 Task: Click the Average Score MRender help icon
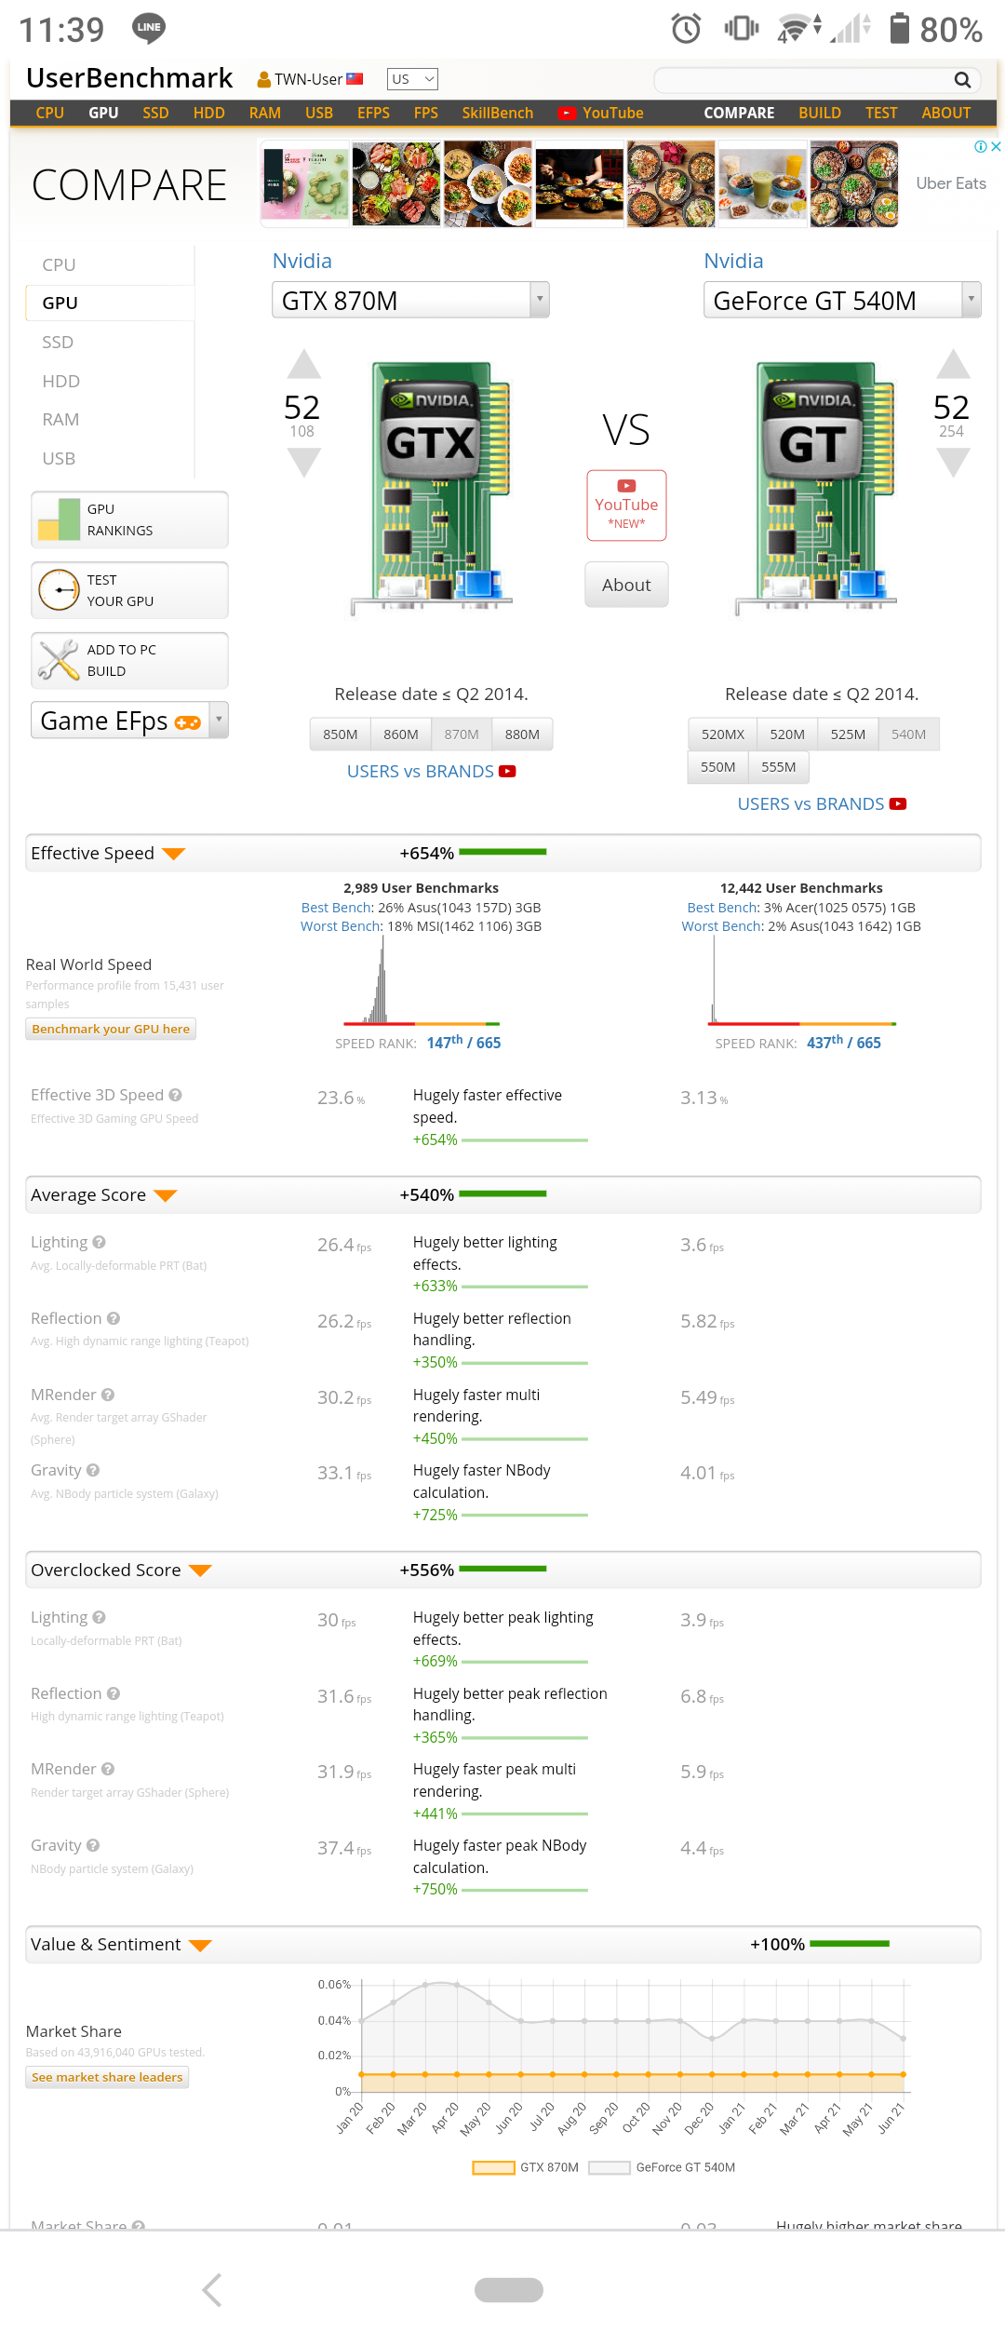point(108,1395)
